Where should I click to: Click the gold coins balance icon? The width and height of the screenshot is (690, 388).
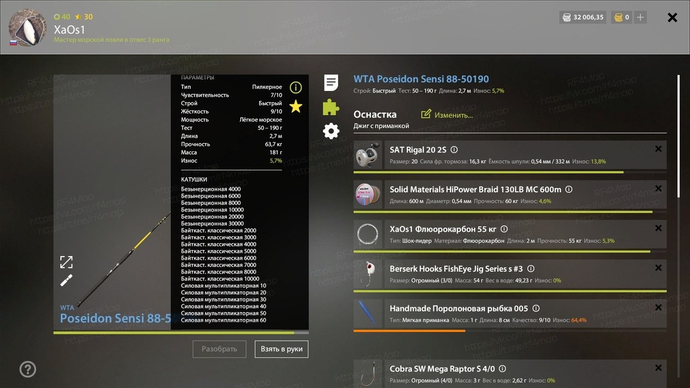click(617, 17)
